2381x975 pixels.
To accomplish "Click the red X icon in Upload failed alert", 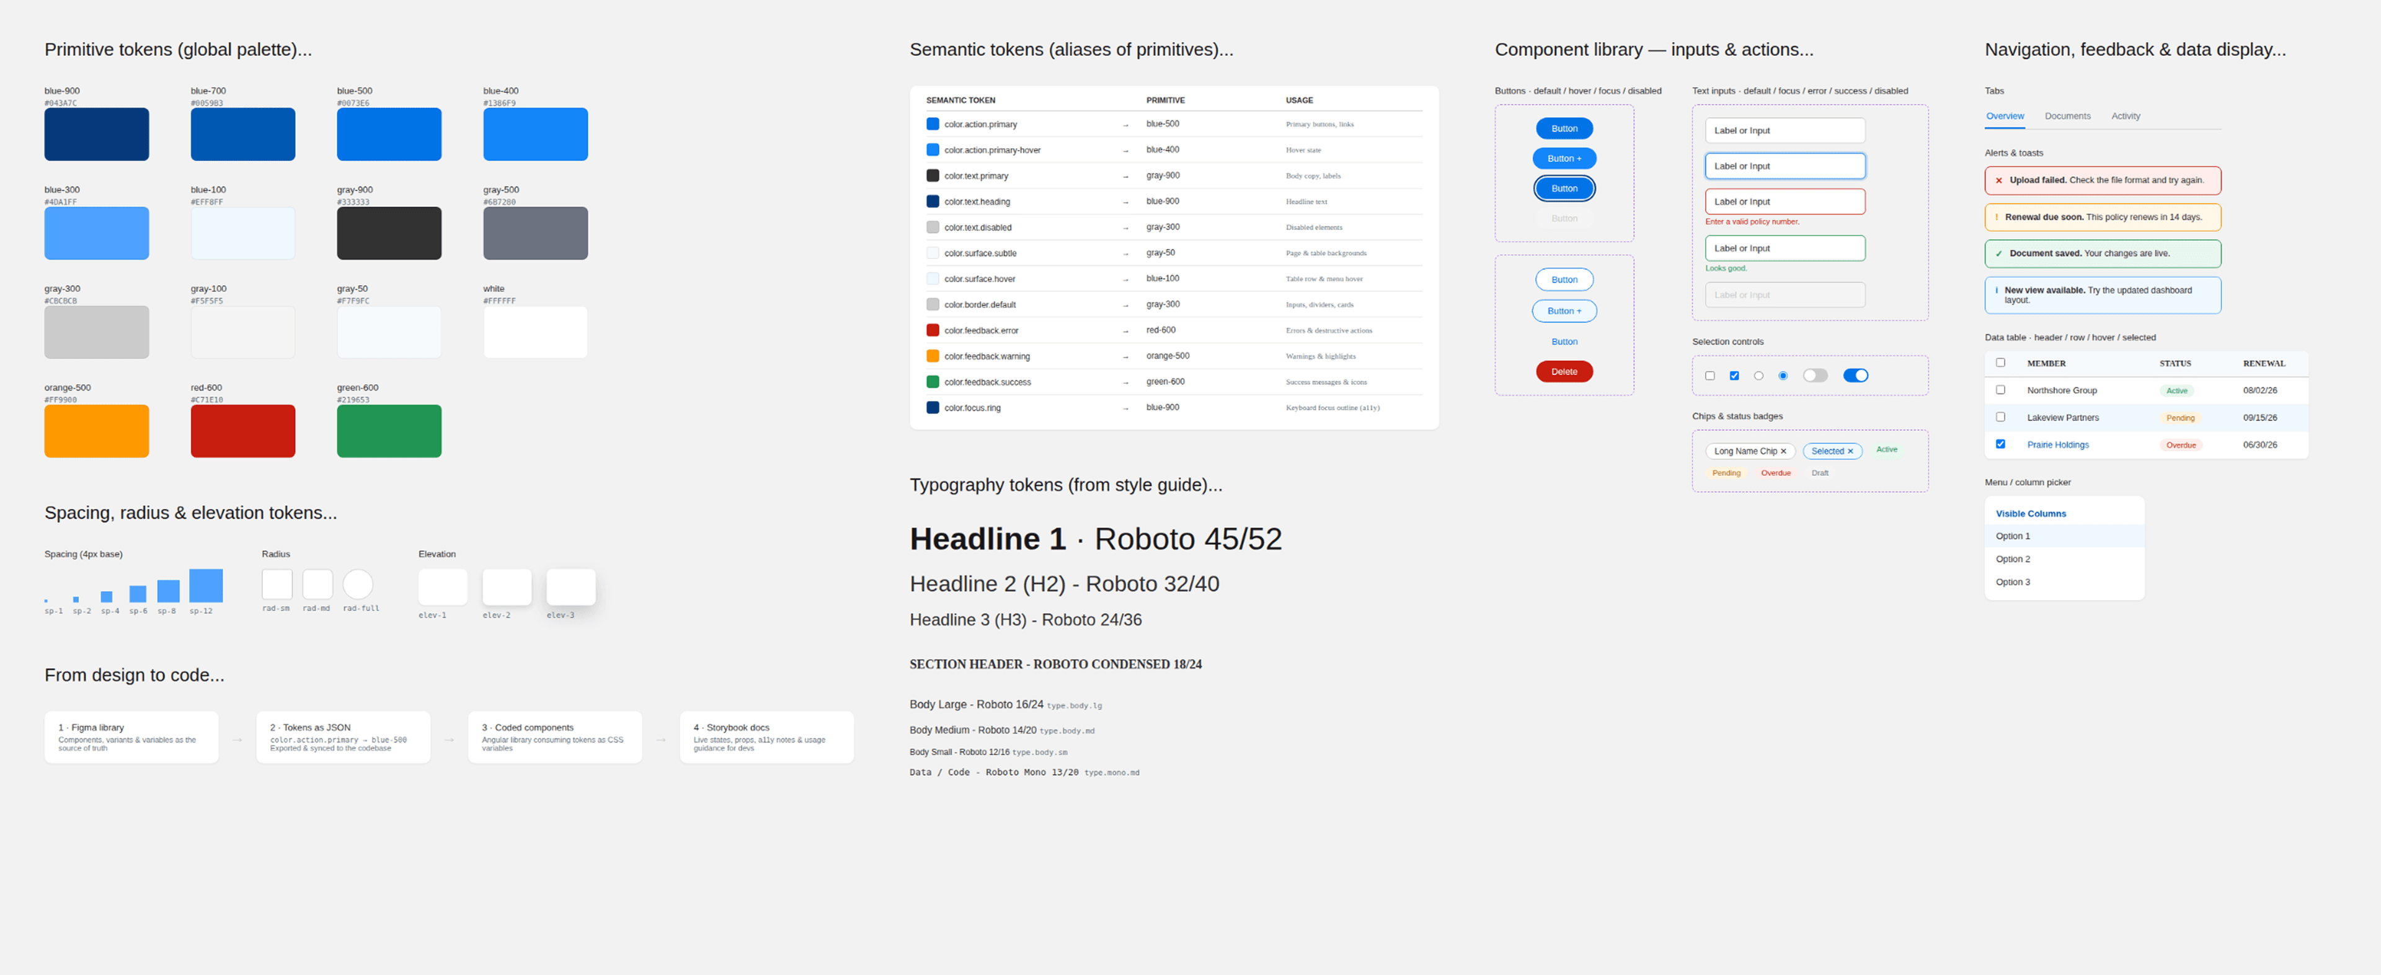I will tap(1998, 180).
